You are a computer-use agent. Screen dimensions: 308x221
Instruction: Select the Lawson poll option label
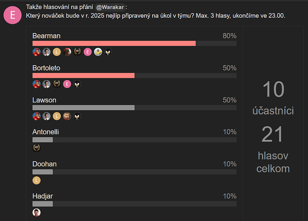[44, 100]
